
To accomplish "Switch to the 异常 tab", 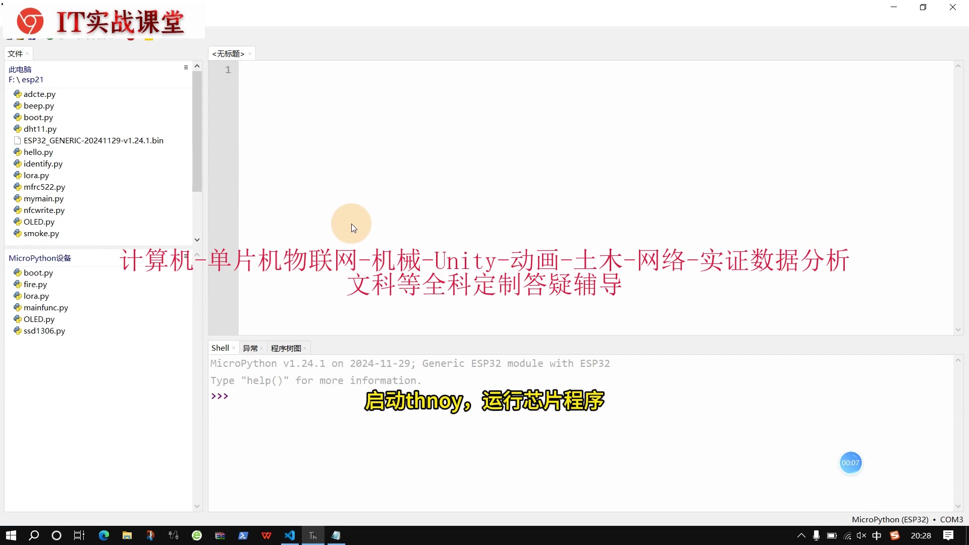I will [250, 348].
